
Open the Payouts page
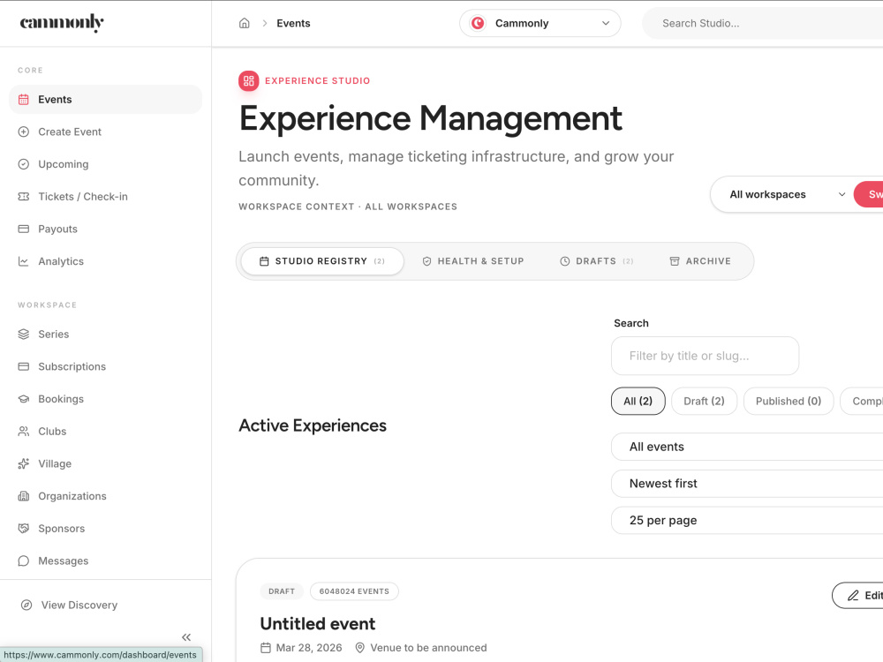(x=105, y=229)
